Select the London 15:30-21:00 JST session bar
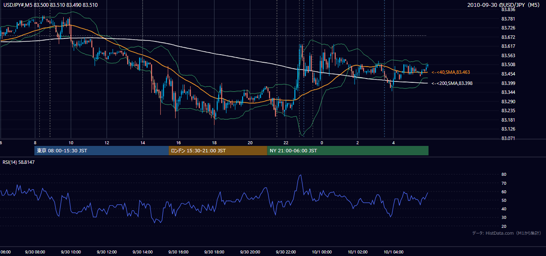 (x=218, y=151)
